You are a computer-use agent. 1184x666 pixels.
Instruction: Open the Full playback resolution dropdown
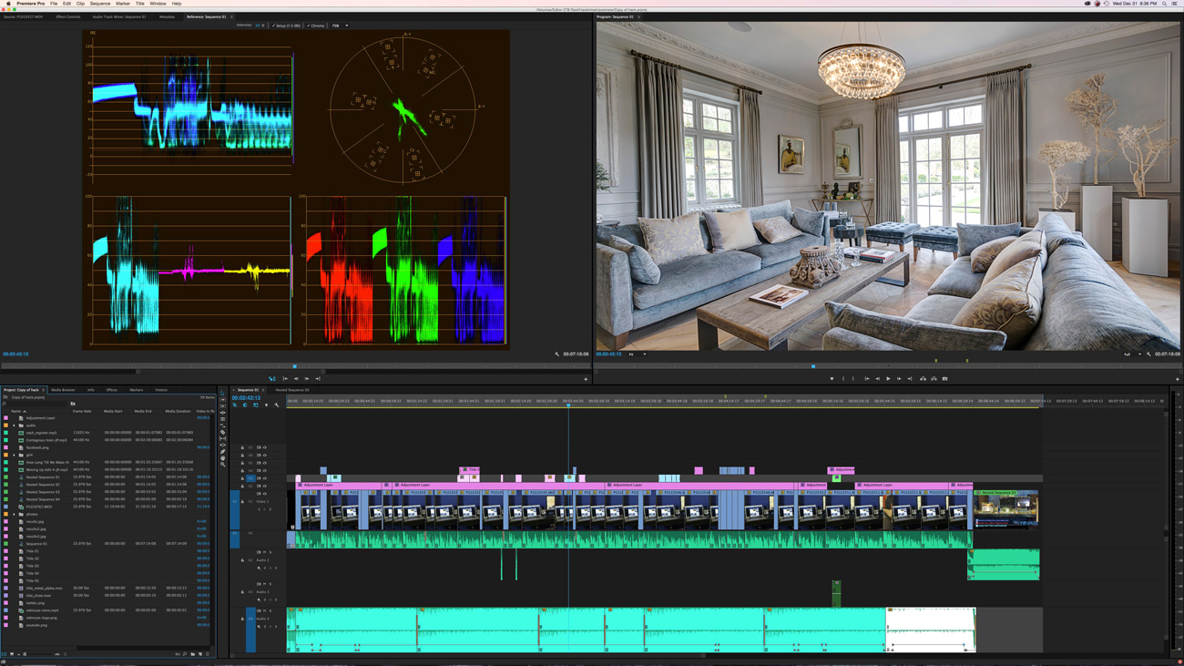[x=1132, y=354]
